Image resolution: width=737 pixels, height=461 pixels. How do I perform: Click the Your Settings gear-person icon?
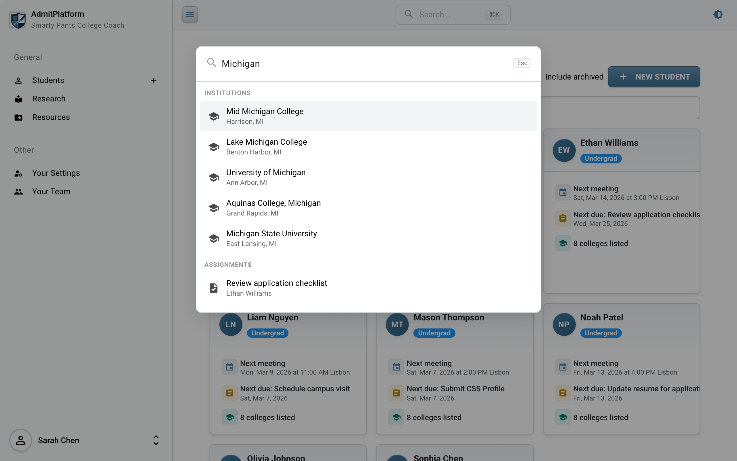[x=18, y=173]
